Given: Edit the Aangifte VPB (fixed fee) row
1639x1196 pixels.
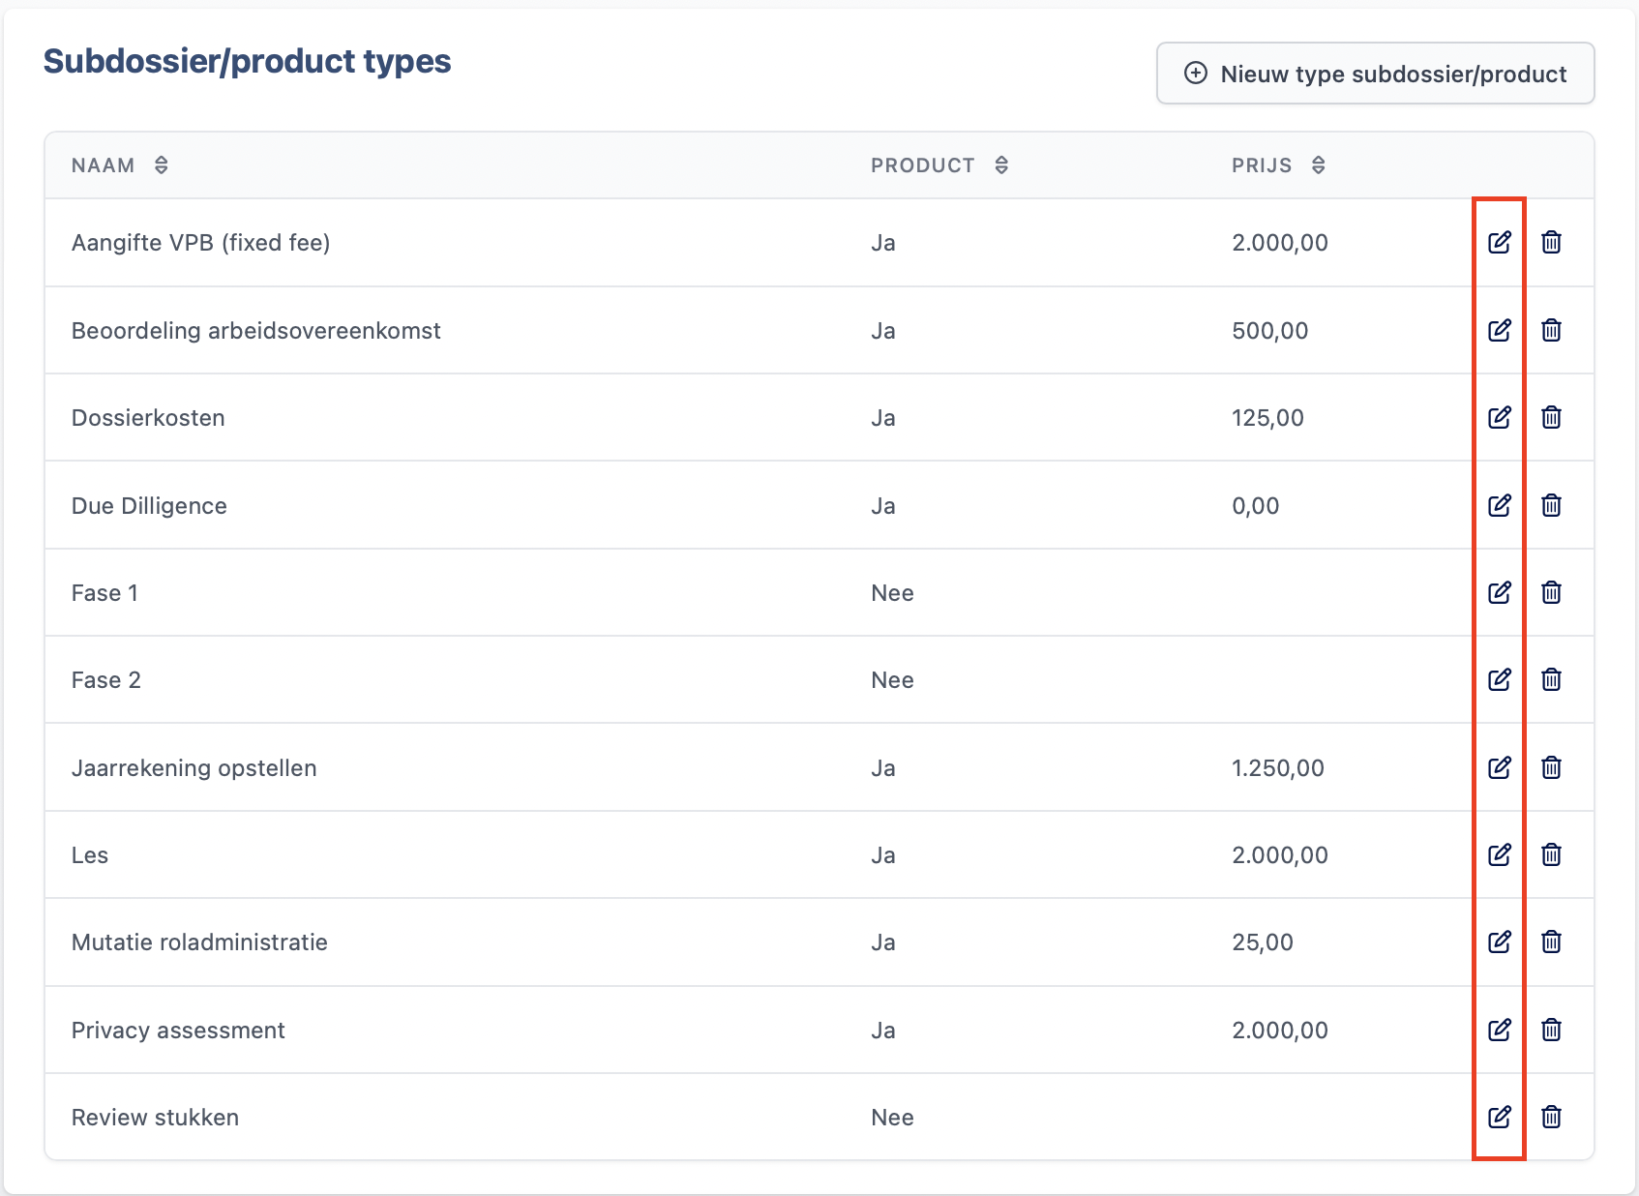Looking at the screenshot, I should click(1499, 242).
